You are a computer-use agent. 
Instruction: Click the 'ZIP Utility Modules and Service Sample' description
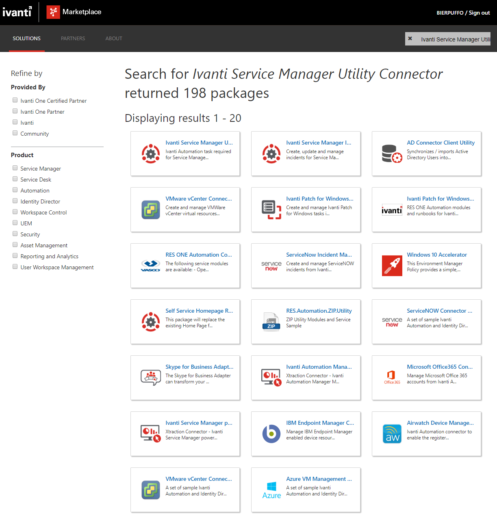pos(318,322)
